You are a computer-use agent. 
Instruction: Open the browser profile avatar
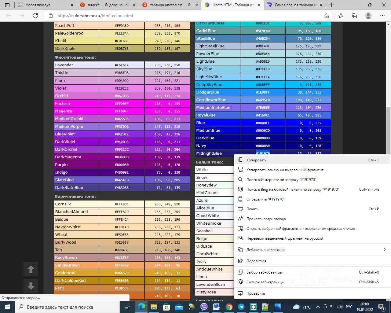click(x=368, y=16)
